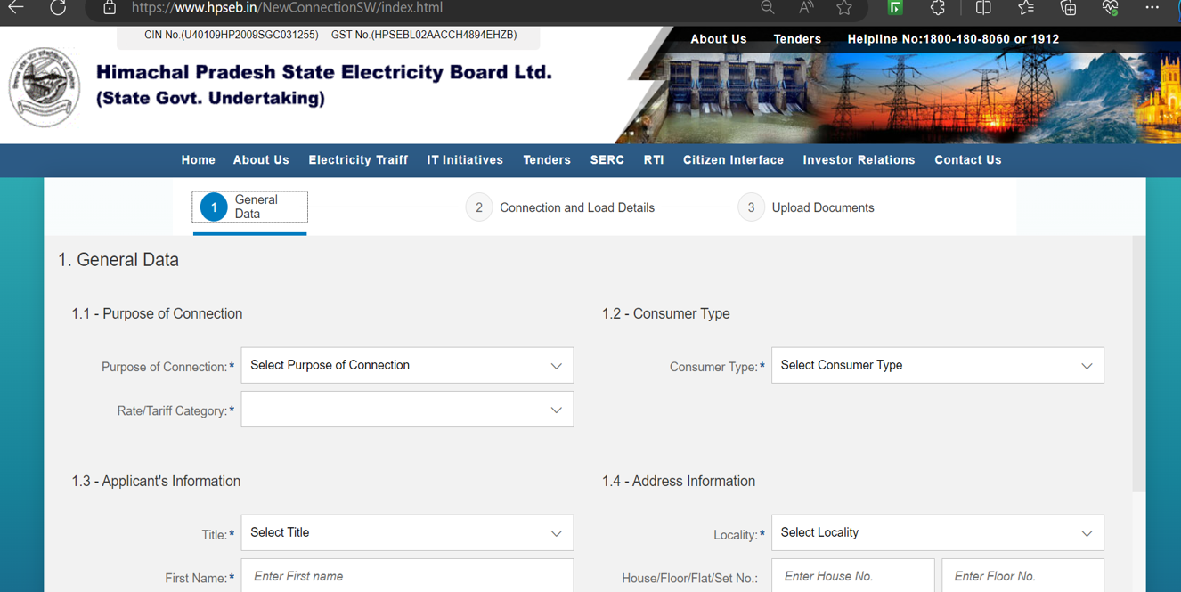1181x592 pixels.
Task: Open the browser settings ellipsis menu
Action: click(x=1152, y=8)
